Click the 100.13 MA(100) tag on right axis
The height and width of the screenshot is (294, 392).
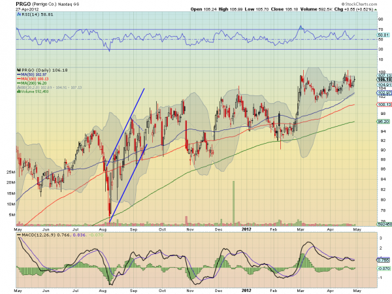pyautogui.click(x=384, y=105)
